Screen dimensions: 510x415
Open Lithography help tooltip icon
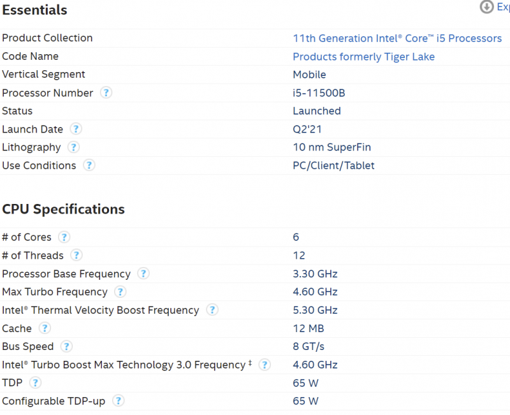click(73, 147)
